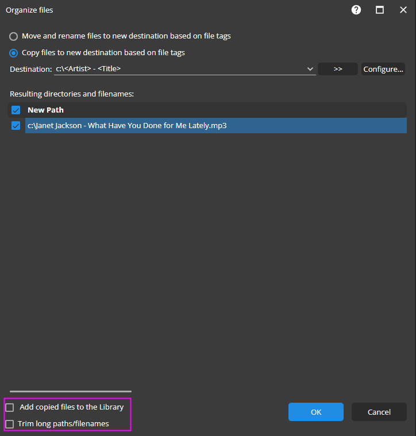The image size is (416, 436).
Task: Click the New Path column header
Action: pyautogui.click(x=213, y=110)
